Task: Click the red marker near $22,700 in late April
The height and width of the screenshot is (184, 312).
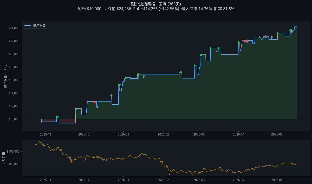Action: tap(265, 36)
